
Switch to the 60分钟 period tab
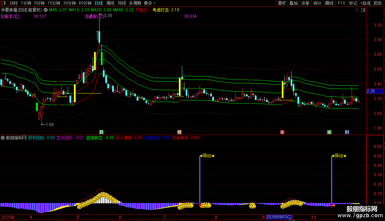pos(85,3)
